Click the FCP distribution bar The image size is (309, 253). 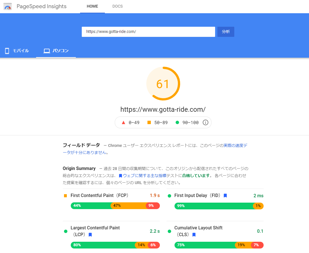115,206
